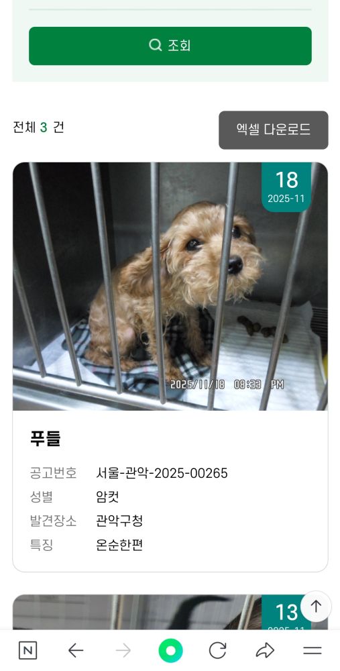Tap the scroll-to-top arrow button
340x671 pixels.
click(x=316, y=607)
